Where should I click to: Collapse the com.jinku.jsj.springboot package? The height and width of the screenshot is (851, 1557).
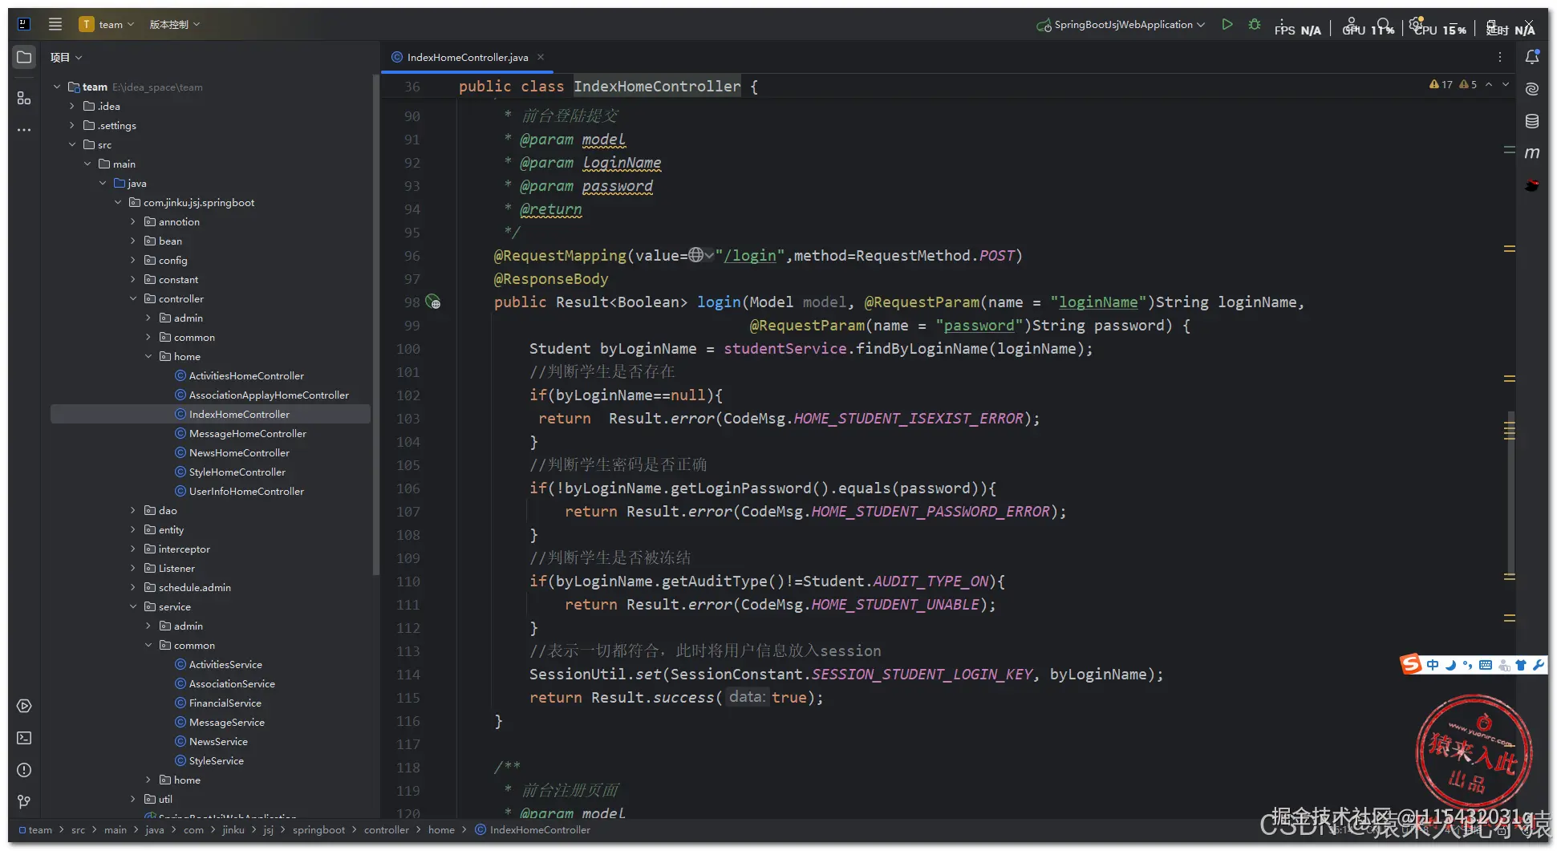(x=118, y=202)
